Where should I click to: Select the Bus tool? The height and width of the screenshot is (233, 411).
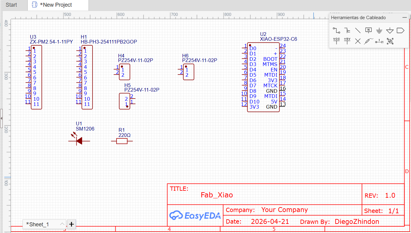tap(347, 30)
